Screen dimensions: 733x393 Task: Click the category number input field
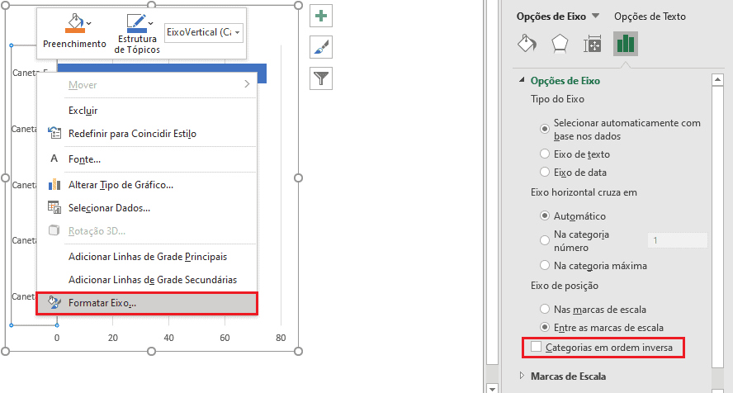(x=677, y=240)
